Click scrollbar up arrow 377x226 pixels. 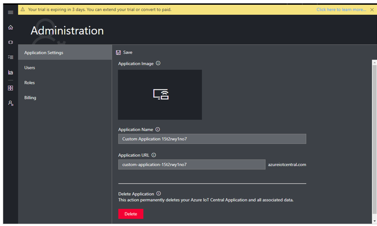click(374, 63)
